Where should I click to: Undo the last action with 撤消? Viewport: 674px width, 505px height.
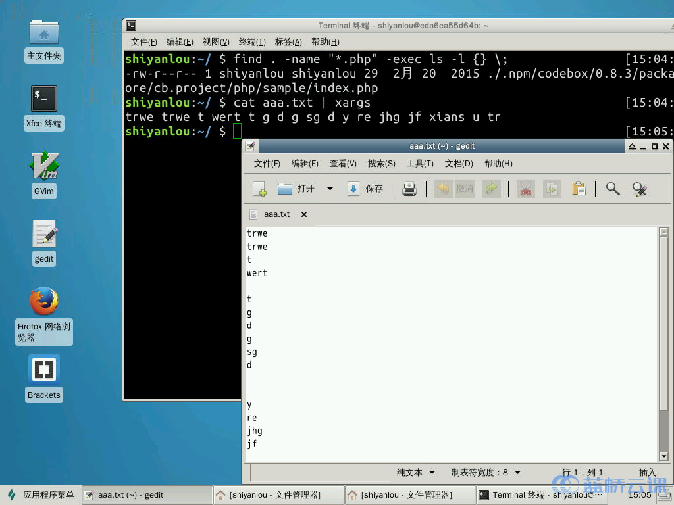[x=454, y=189]
